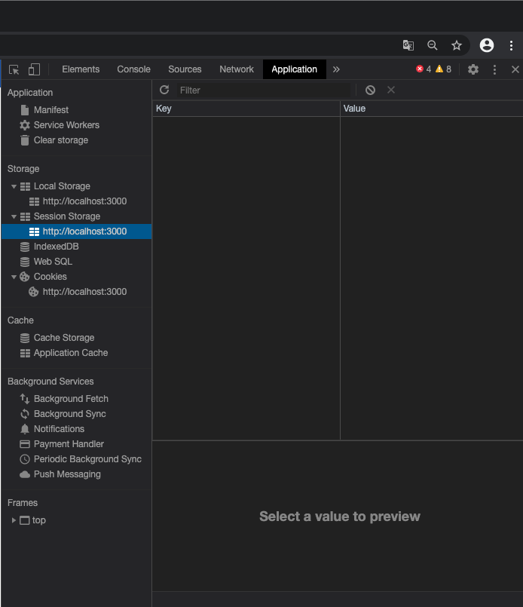This screenshot has height=607, width=523.
Task: Click the translate page icon
Action: (408, 45)
